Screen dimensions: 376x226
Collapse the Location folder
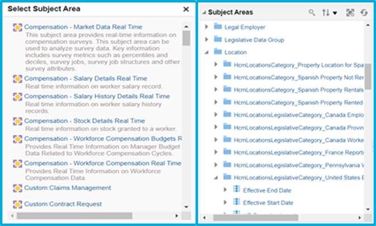click(207, 52)
